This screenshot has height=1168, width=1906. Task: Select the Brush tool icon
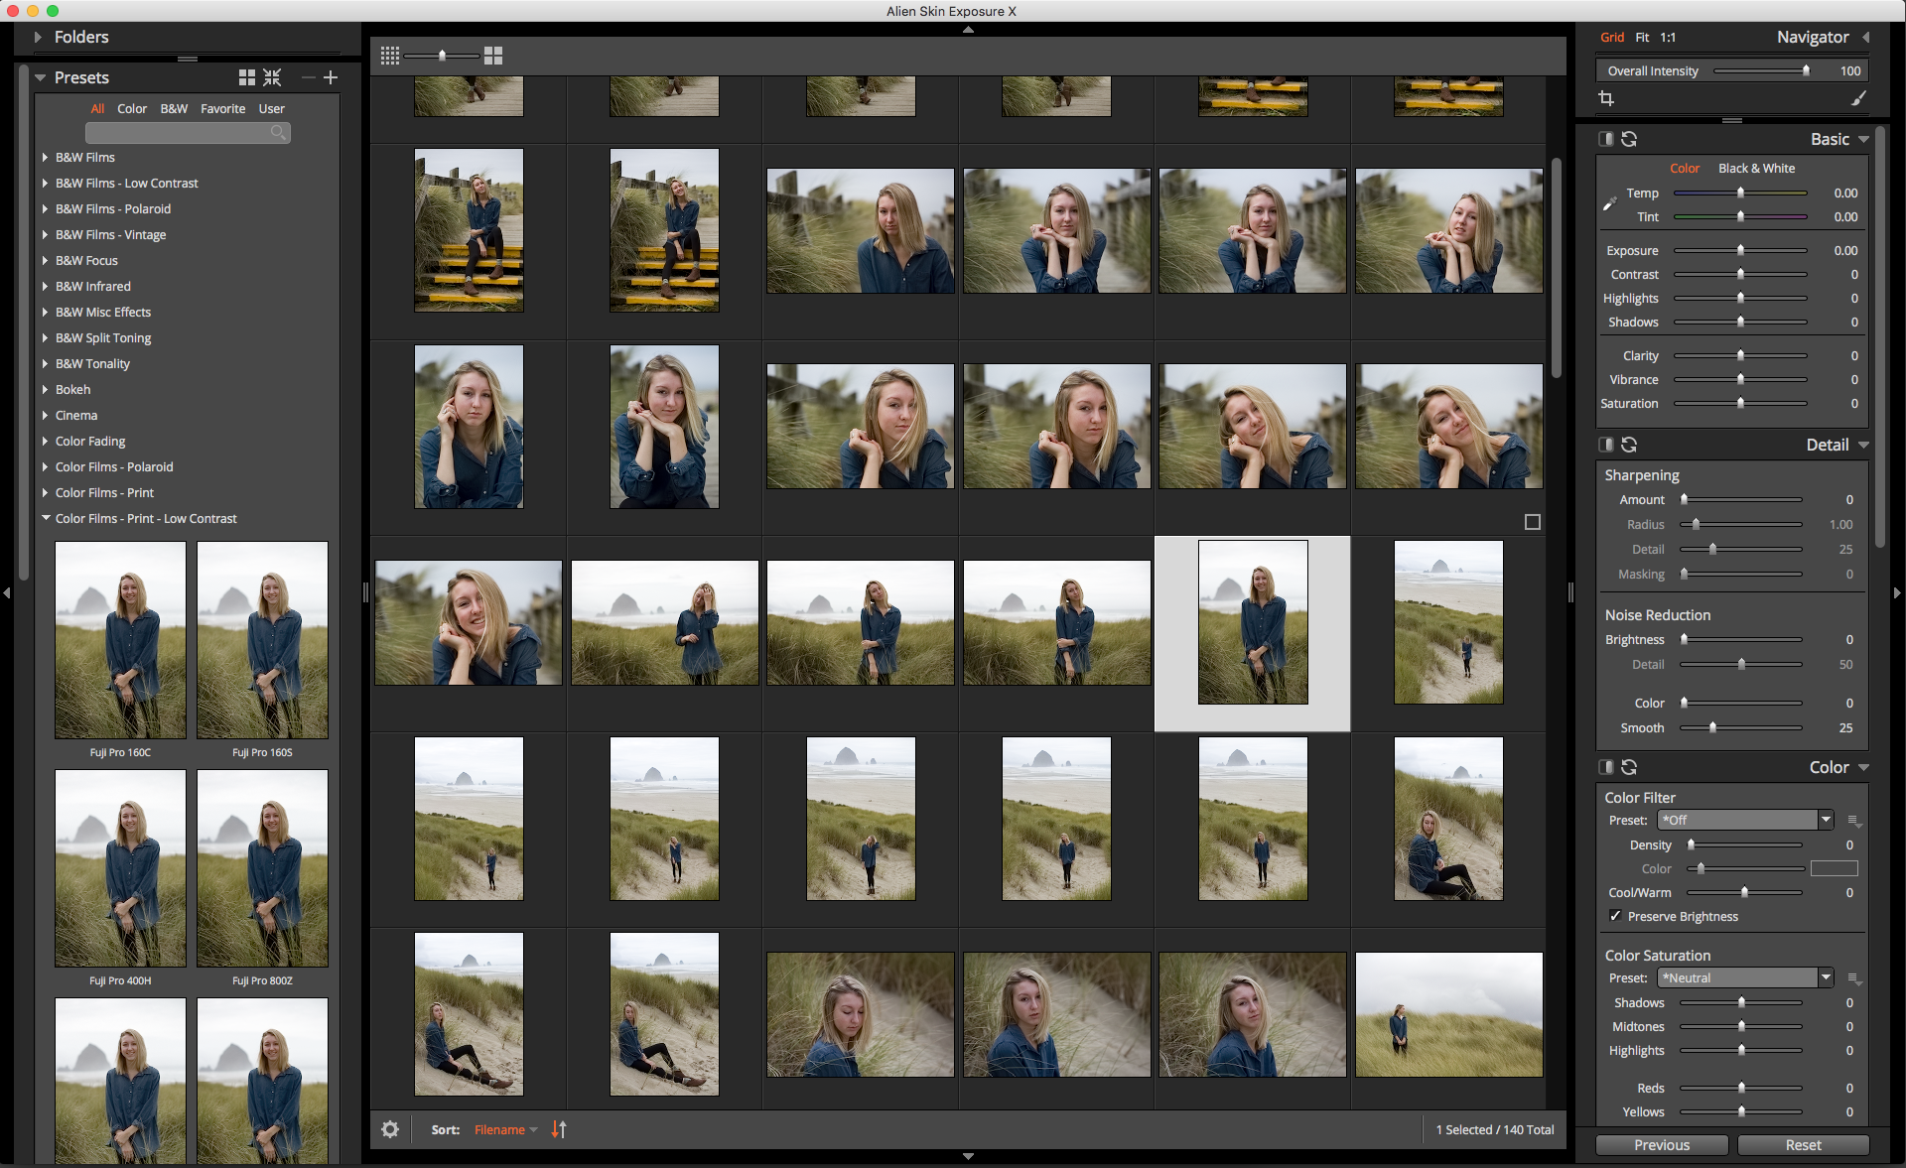coord(1861,98)
